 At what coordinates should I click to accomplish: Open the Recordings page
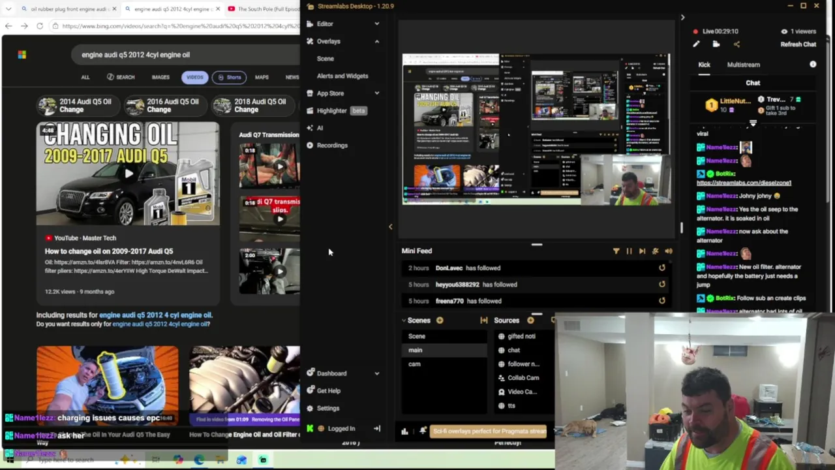(x=332, y=145)
